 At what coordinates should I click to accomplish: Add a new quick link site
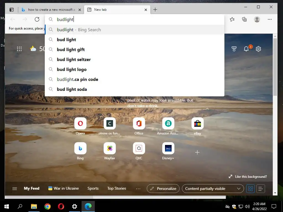[197, 152]
